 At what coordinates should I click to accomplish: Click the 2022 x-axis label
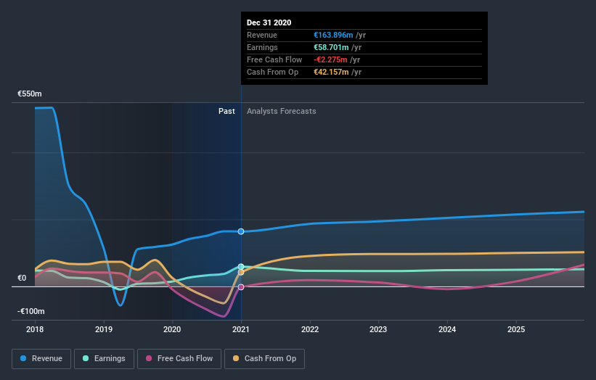(x=310, y=329)
